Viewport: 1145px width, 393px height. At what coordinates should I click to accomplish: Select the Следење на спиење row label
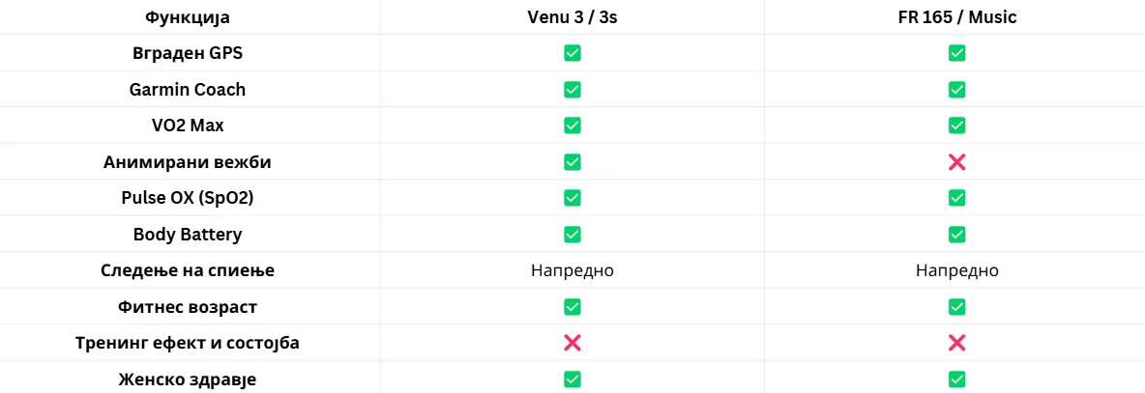pyautogui.click(x=188, y=270)
